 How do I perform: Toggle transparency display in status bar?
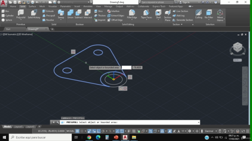coord(134,131)
